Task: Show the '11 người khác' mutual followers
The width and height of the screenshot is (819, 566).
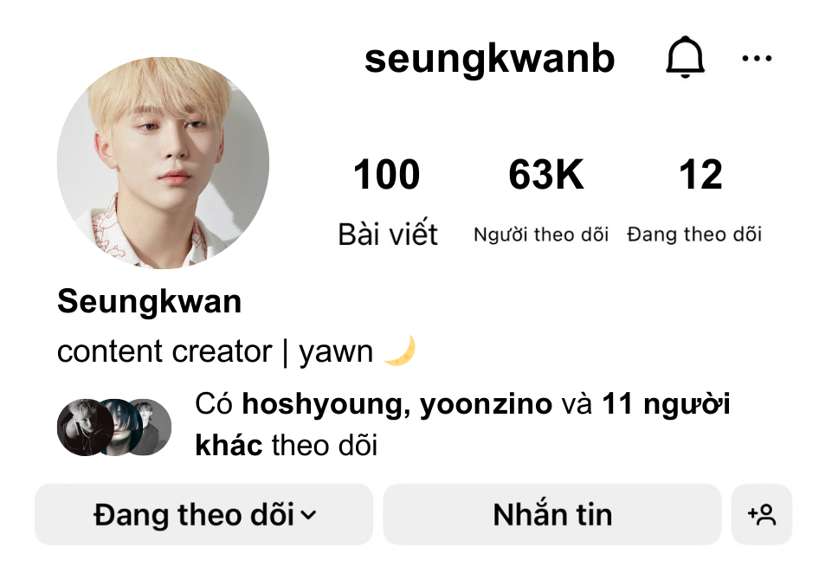Action: pos(462,424)
